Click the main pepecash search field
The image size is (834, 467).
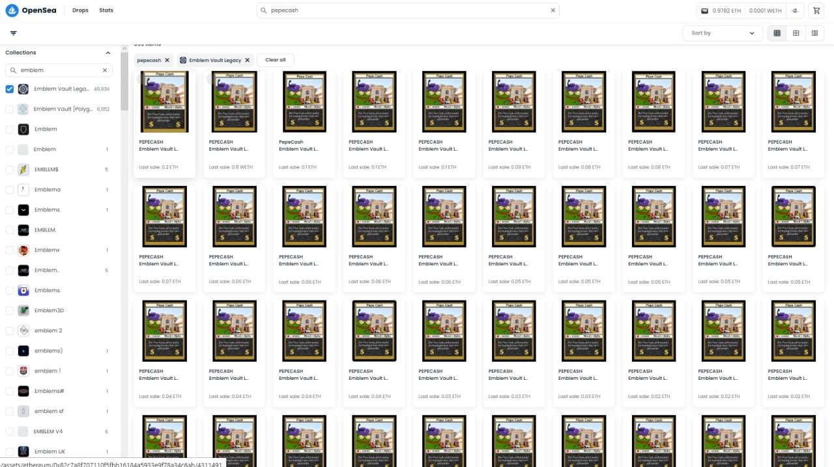[408, 10]
